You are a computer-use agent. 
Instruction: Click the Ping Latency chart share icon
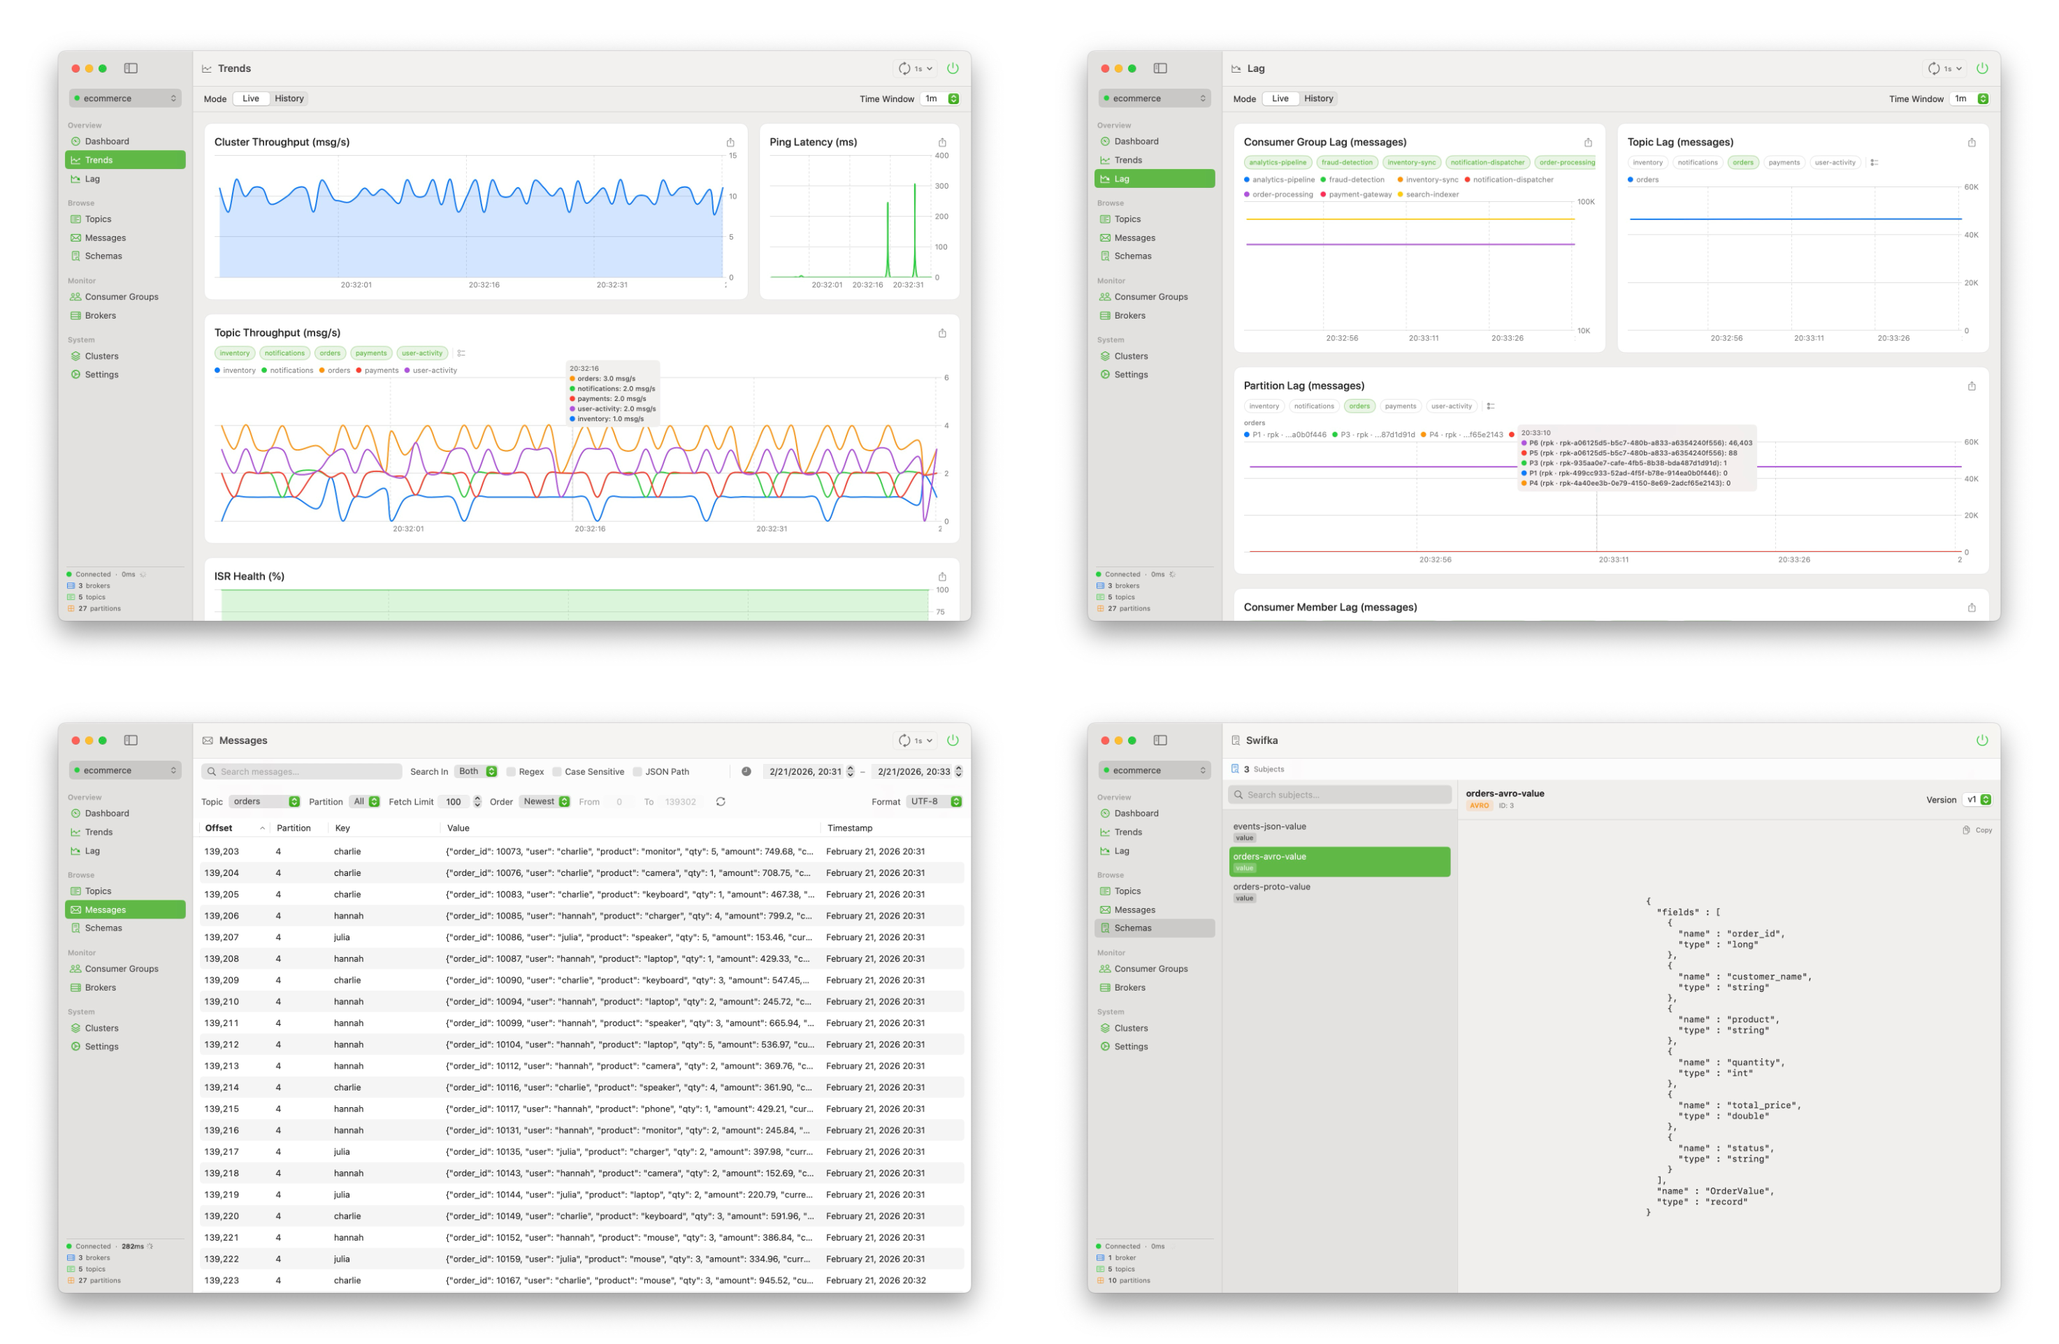[942, 143]
